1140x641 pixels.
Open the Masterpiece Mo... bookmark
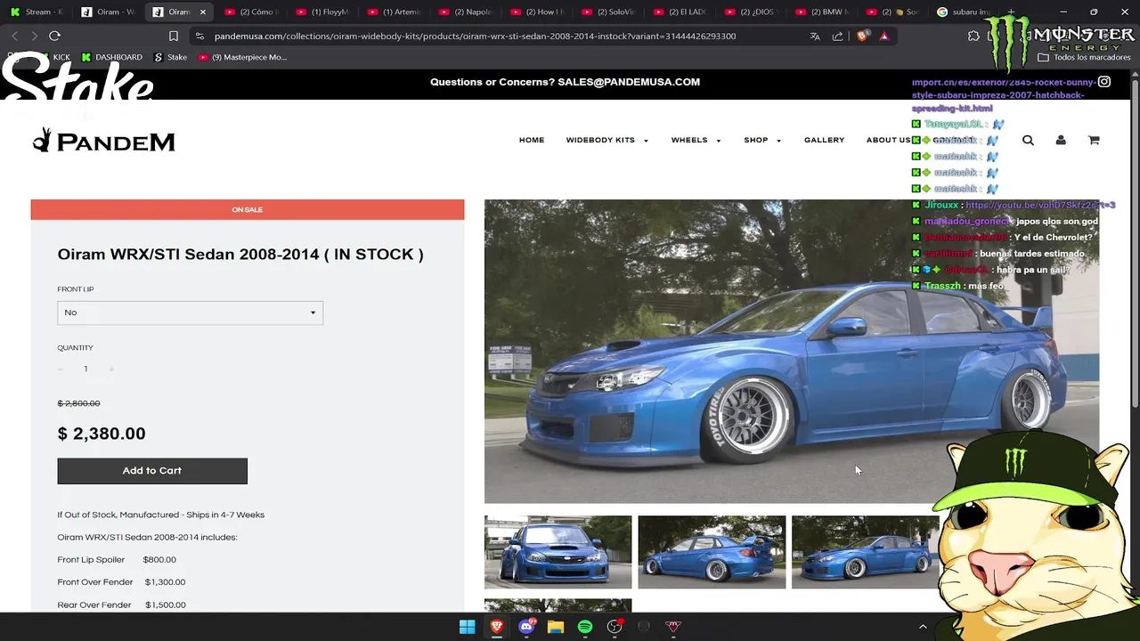coord(242,57)
